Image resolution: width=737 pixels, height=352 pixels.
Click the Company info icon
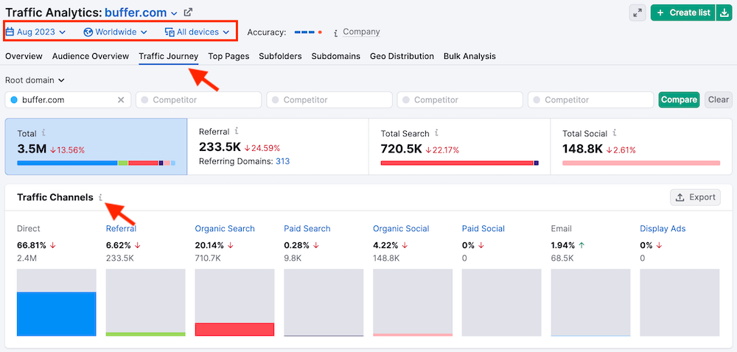tap(336, 32)
